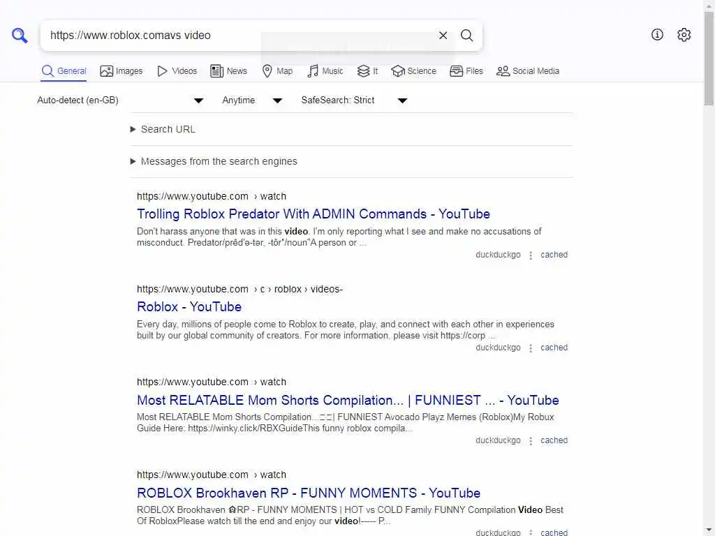Open Trolling Roblox Predator With ADMIN Commands result
The width and height of the screenshot is (715, 536).
(x=314, y=214)
